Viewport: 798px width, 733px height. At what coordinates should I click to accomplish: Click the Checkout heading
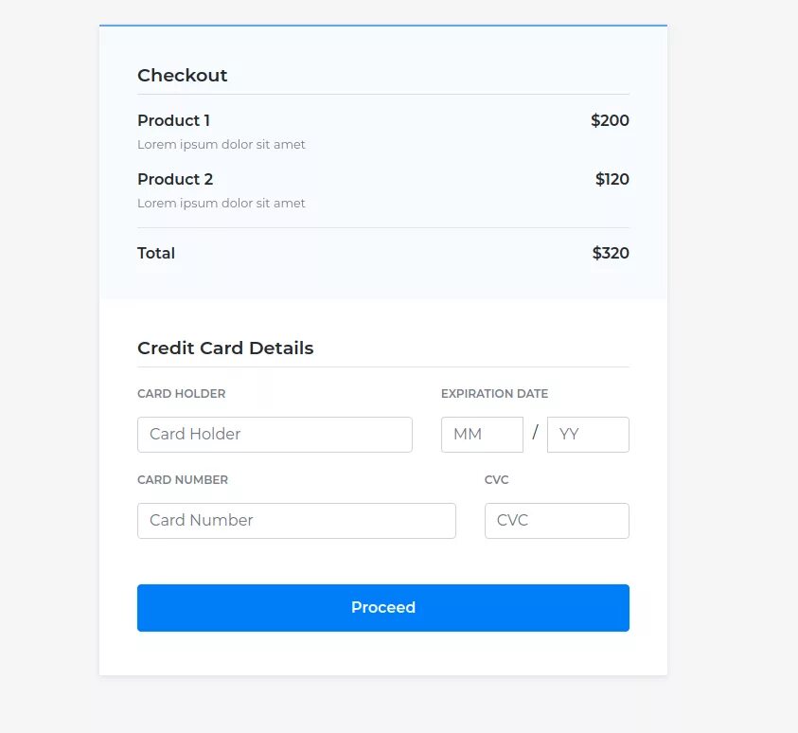point(182,76)
